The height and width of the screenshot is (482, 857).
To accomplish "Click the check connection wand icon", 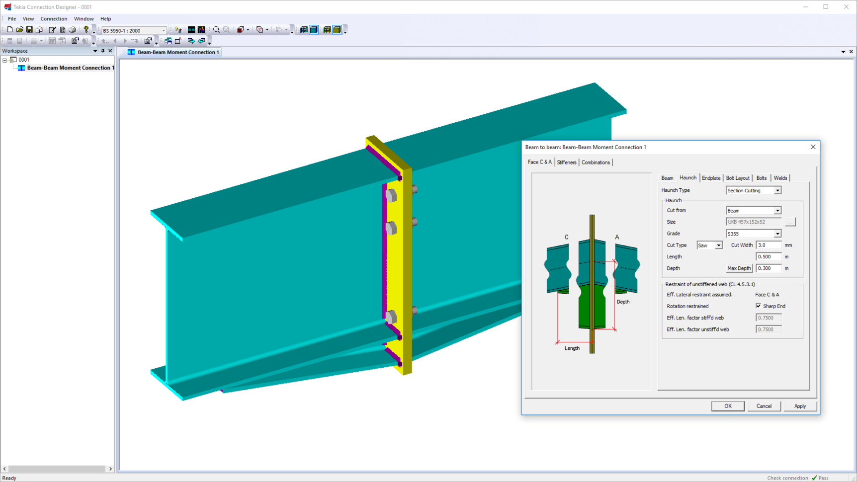I will point(177,30).
